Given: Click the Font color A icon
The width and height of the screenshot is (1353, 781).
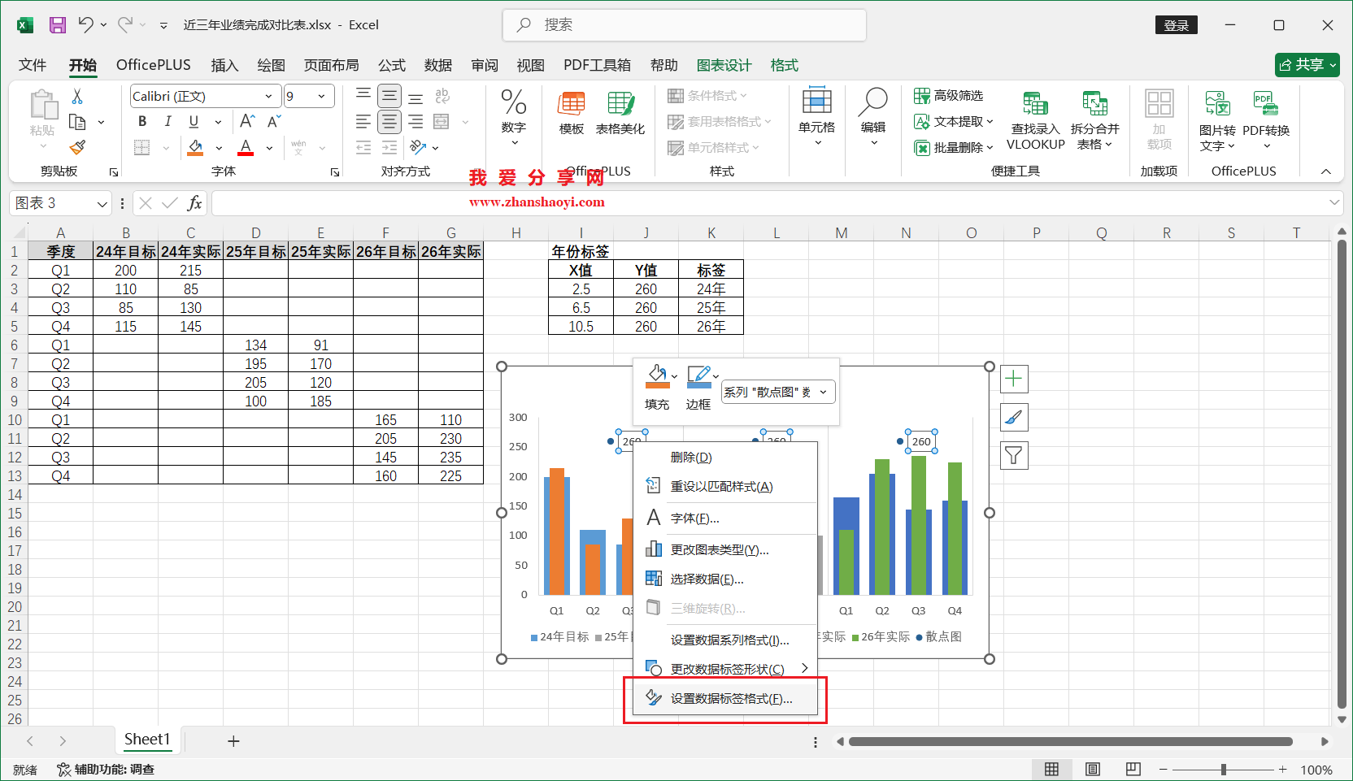Looking at the screenshot, I should pyautogui.click(x=246, y=147).
